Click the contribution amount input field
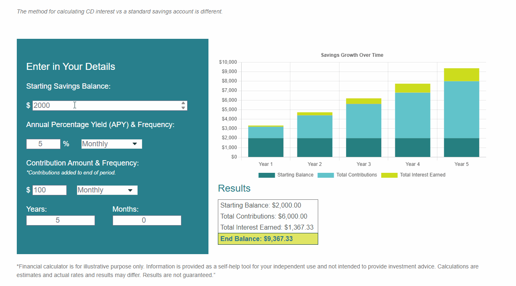This screenshot has width=516, height=286. click(49, 190)
